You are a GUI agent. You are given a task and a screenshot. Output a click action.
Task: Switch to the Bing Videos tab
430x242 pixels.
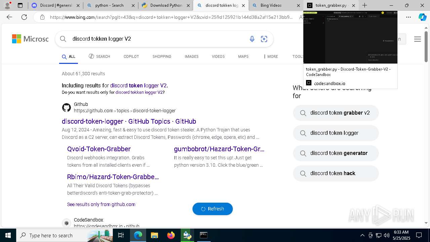pos(275,5)
